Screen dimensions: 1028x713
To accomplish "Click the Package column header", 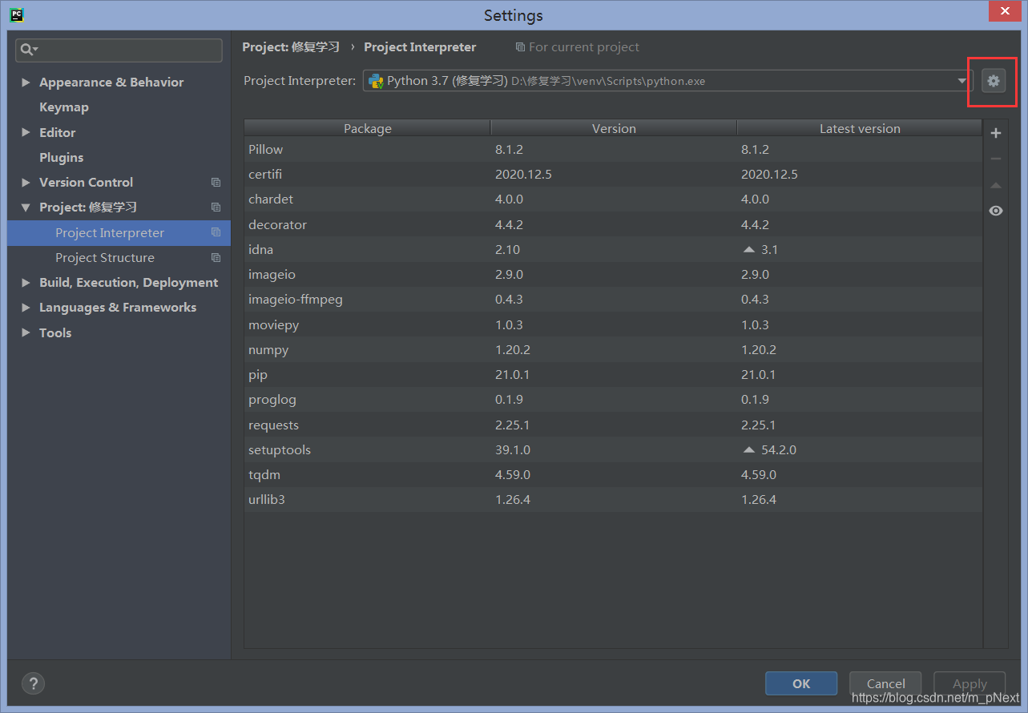I will coord(368,128).
